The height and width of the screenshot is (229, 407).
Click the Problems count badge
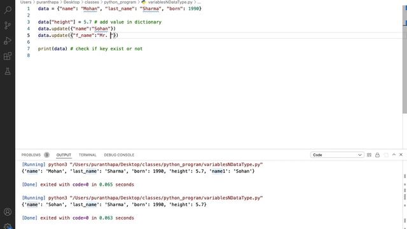pos(46,155)
